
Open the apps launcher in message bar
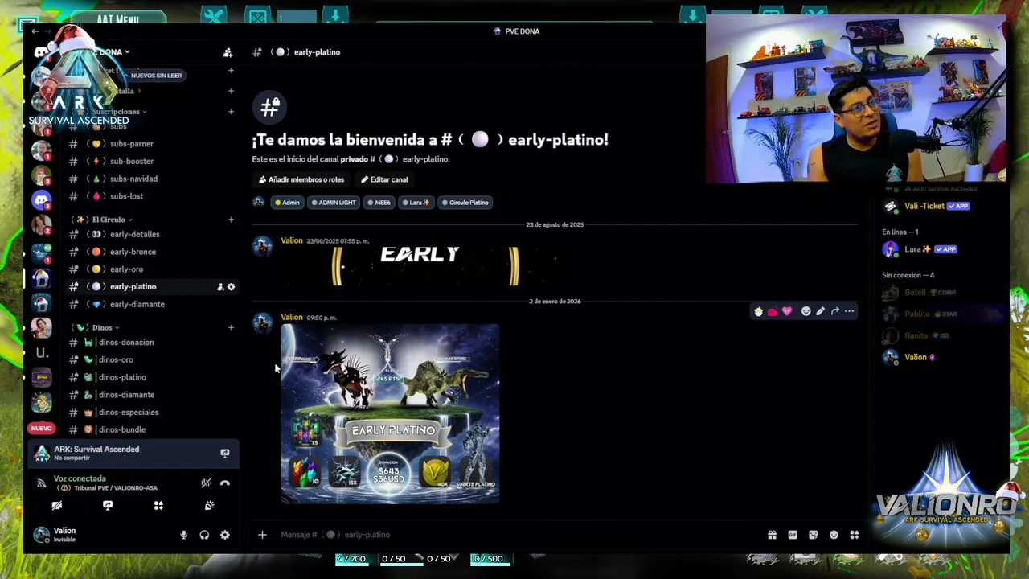click(x=855, y=535)
